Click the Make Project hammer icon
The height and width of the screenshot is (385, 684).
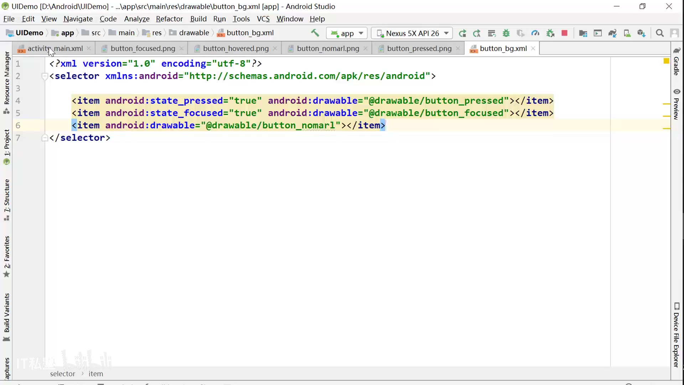(315, 33)
